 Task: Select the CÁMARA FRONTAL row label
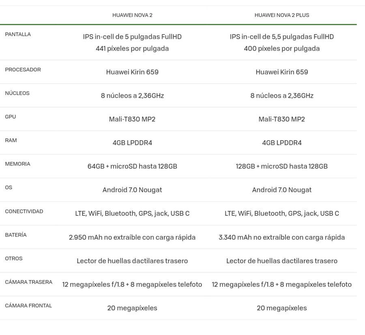(28, 305)
